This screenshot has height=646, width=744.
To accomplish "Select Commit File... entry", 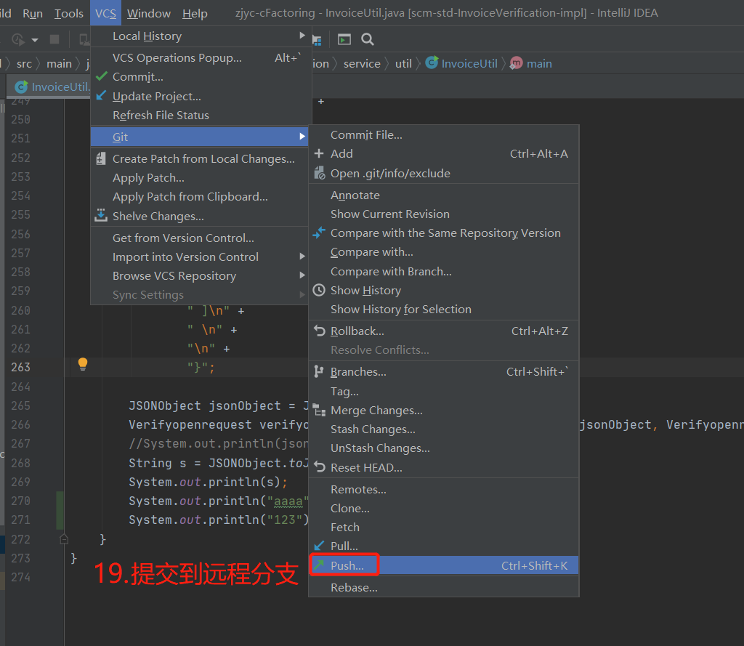I will [x=444, y=135].
